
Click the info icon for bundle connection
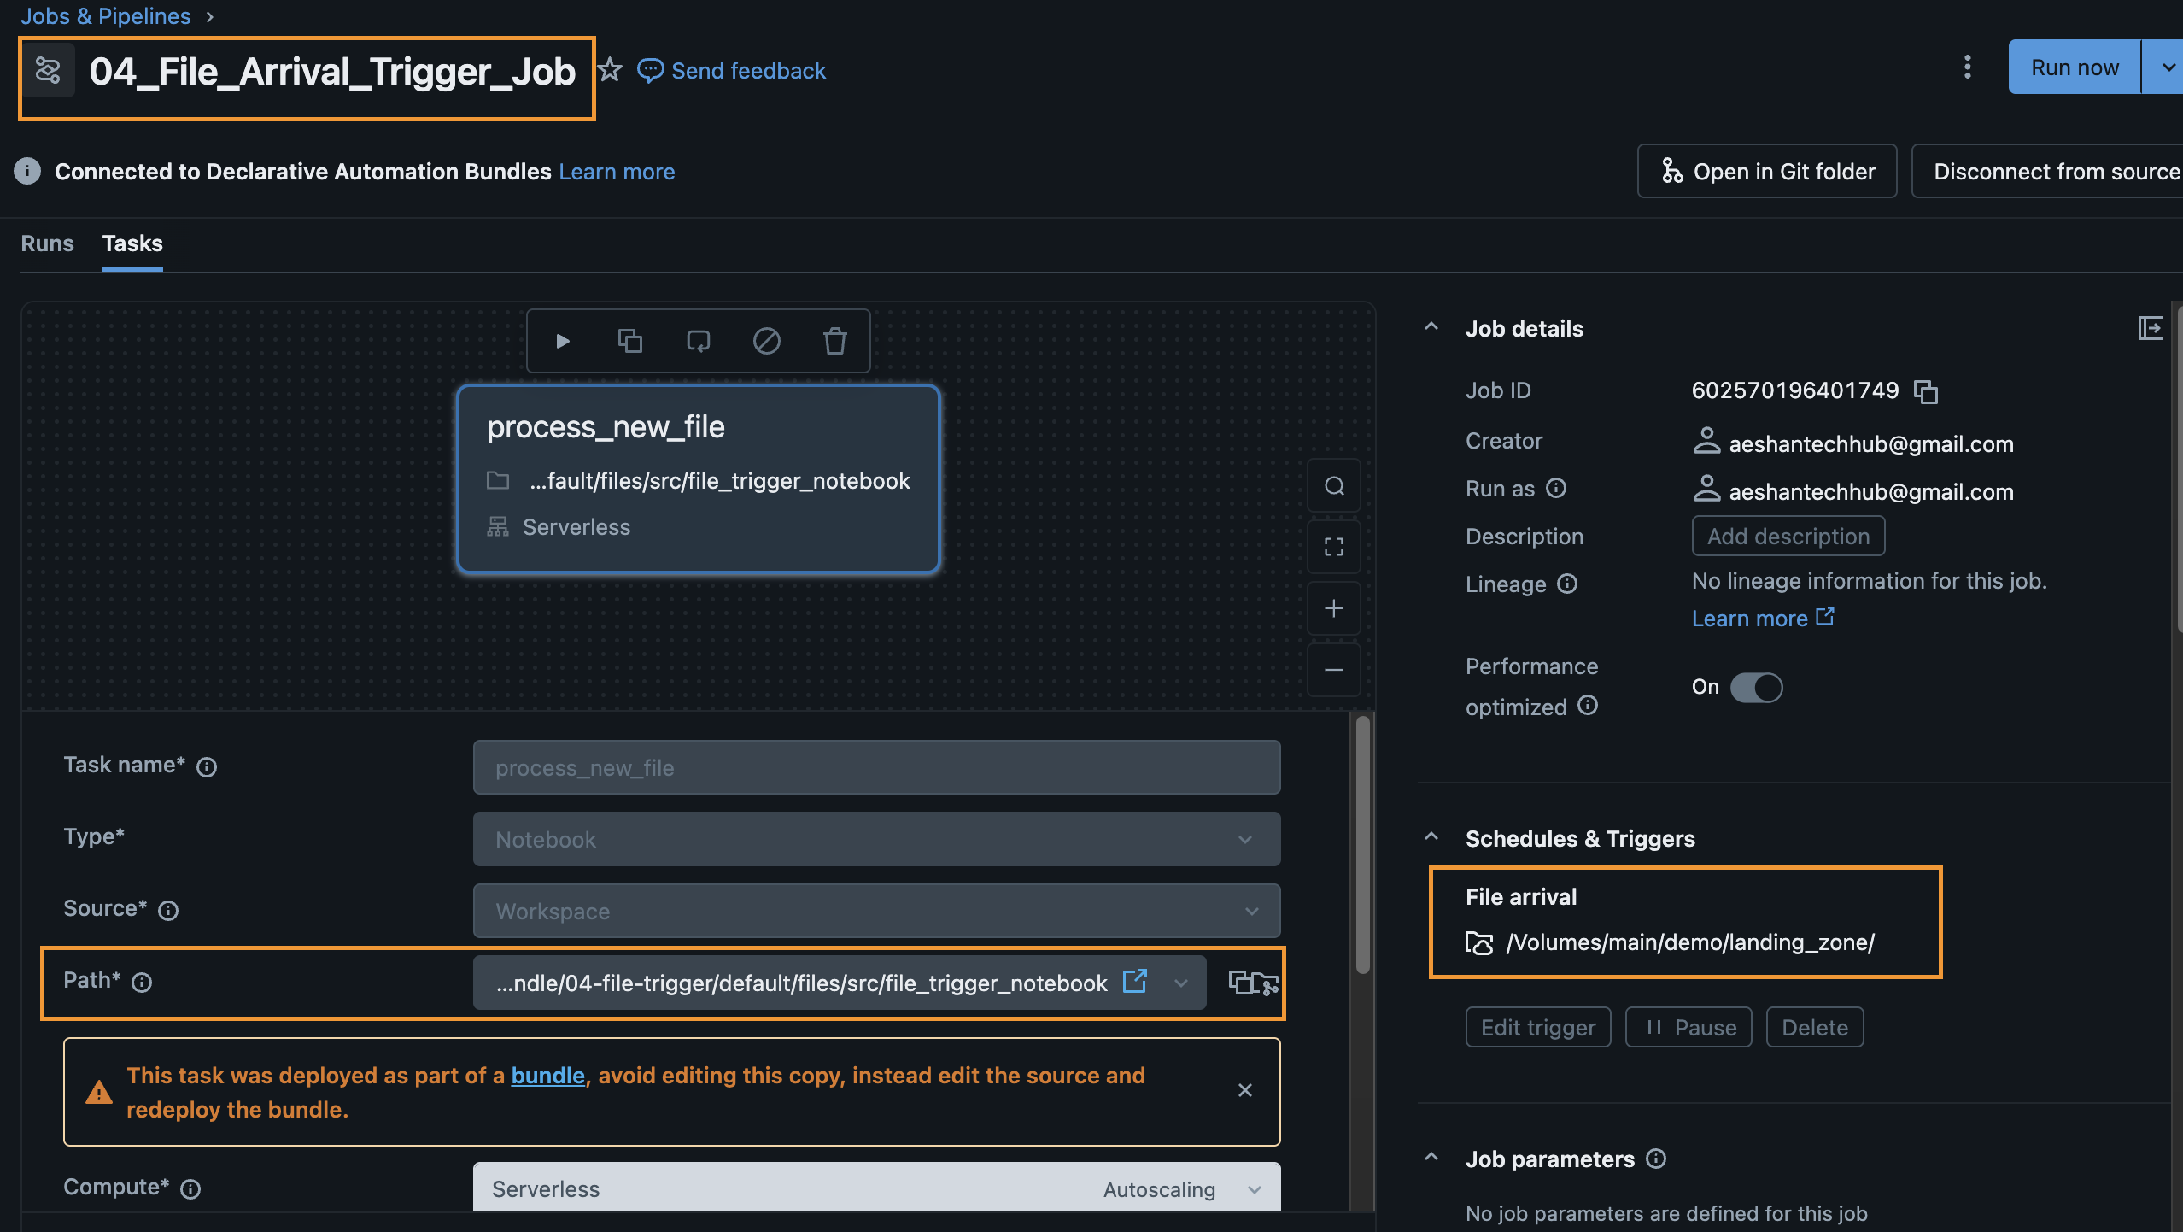click(x=27, y=172)
